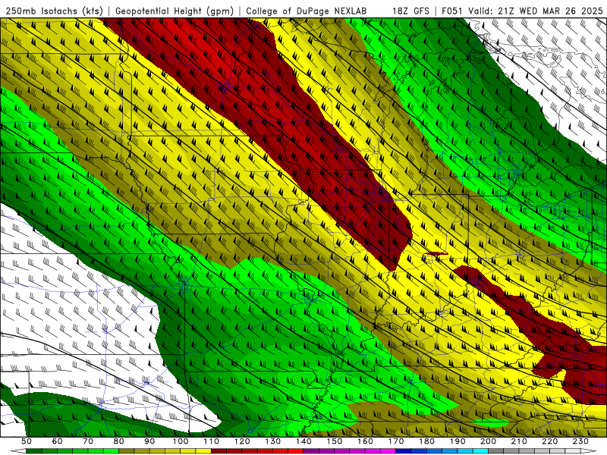Screen dimensions: 607x455
Task: Select the cyan segment of the color bar
Action: point(480,451)
